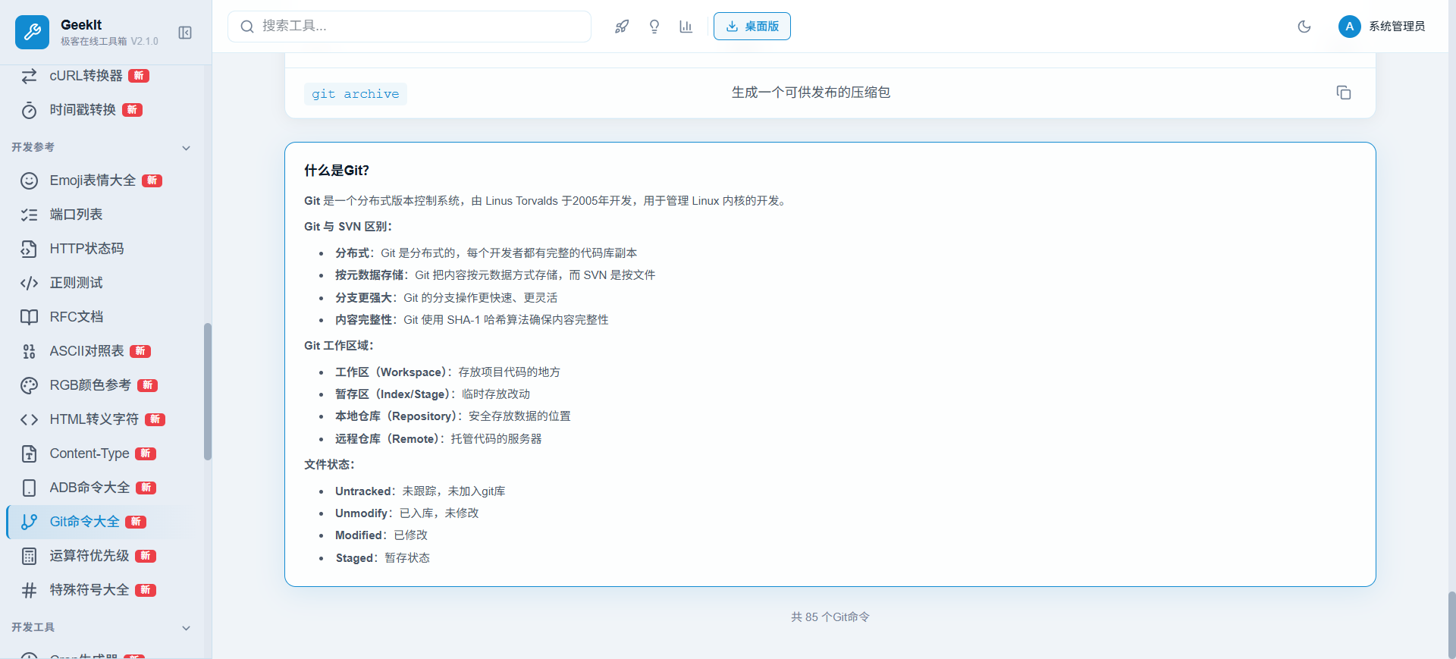Collapse the 开发参考 section
The width and height of the screenshot is (1456, 659).
coord(186,148)
